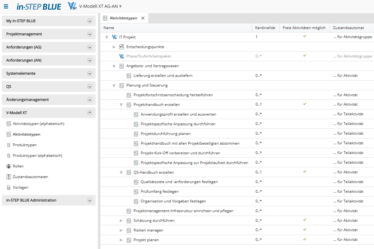Open the V-Modell XT AG-AN project dropdown
Image resolution: width=374 pixels, height=249 pixels.
[120, 6]
